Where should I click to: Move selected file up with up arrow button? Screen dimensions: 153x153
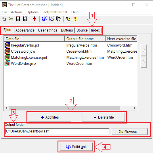tap(144, 50)
